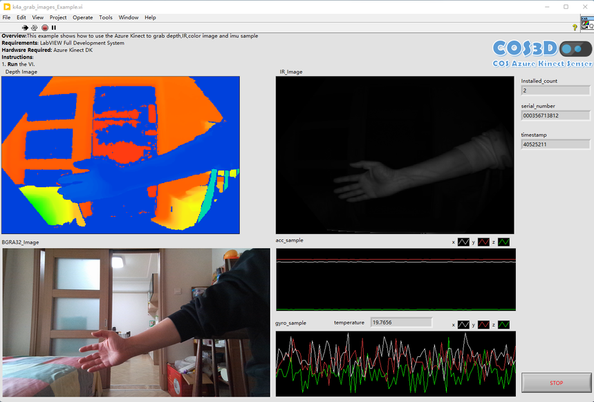The image size is (594, 402).
Task: Click gyro_sample x plot legend icon
Action: pyautogui.click(x=463, y=325)
